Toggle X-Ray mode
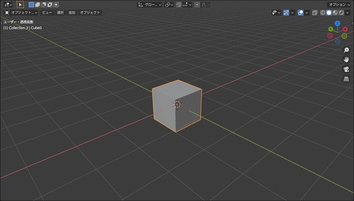354x201 pixels. 315,13
